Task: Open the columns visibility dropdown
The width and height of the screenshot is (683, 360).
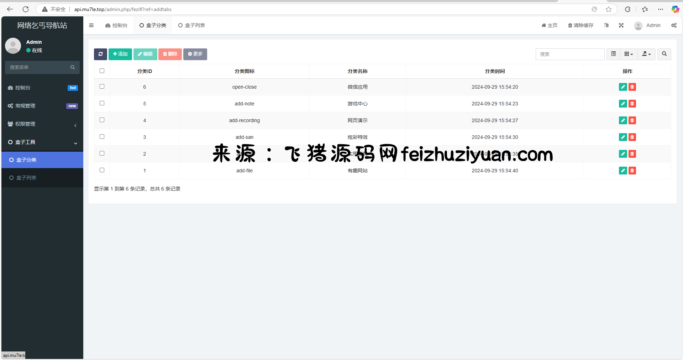Action: (x=629, y=54)
